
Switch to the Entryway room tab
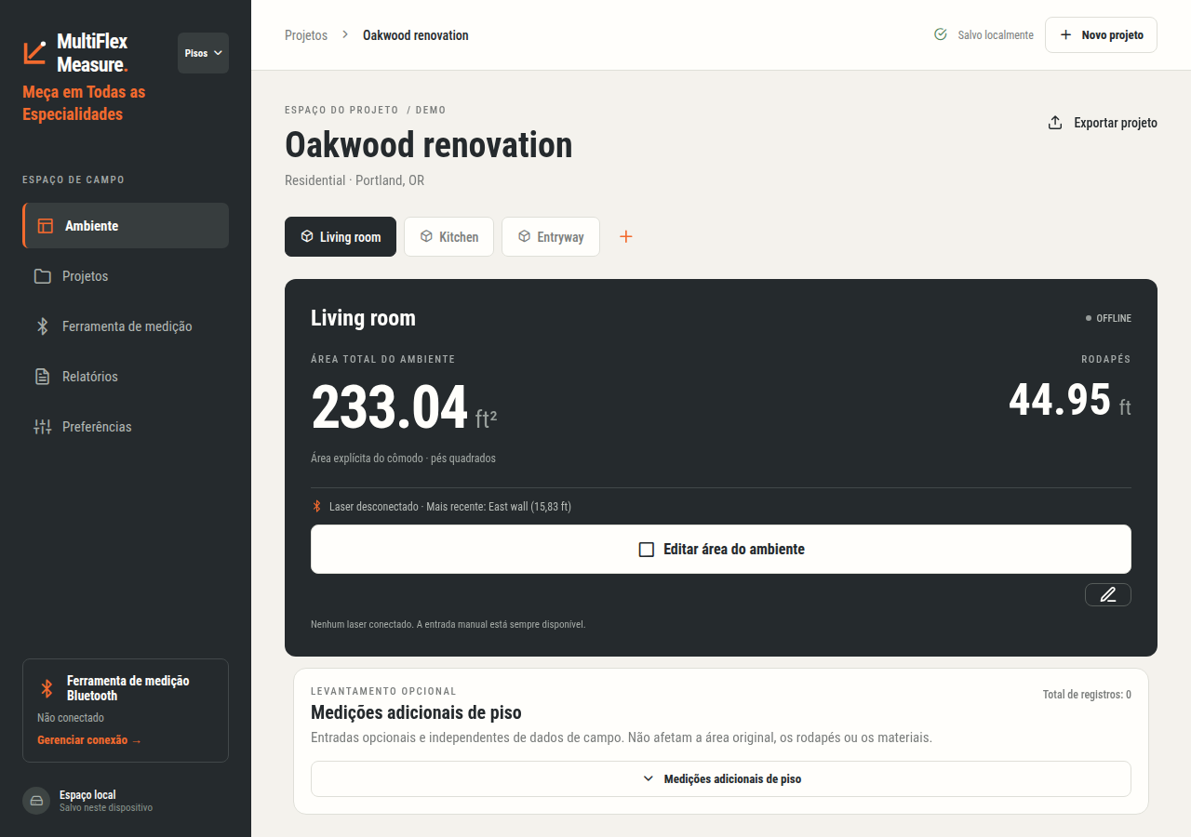pyautogui.click(x=551, y=236)
